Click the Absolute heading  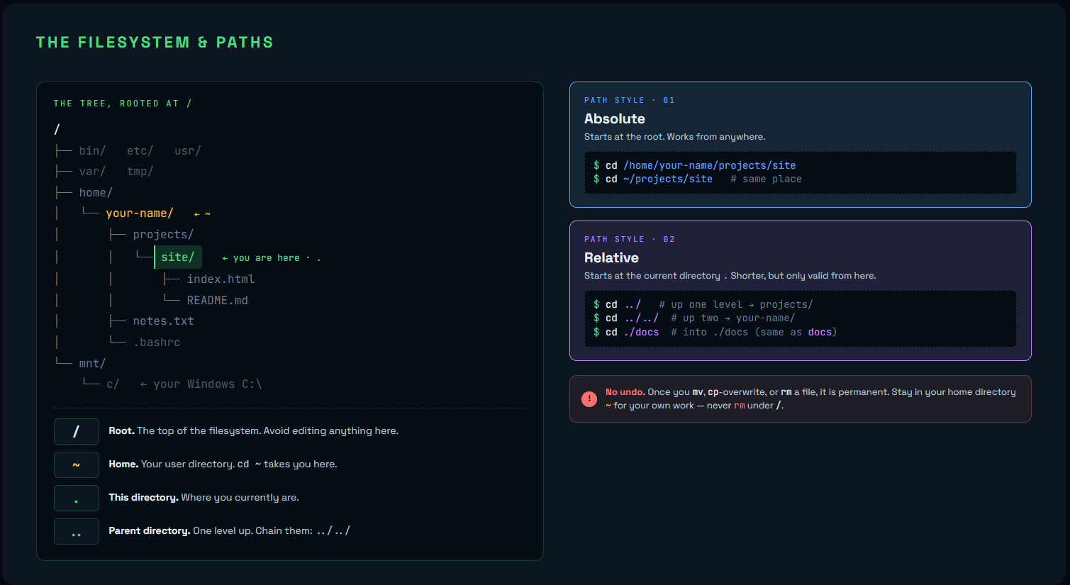tap(615, 119)
